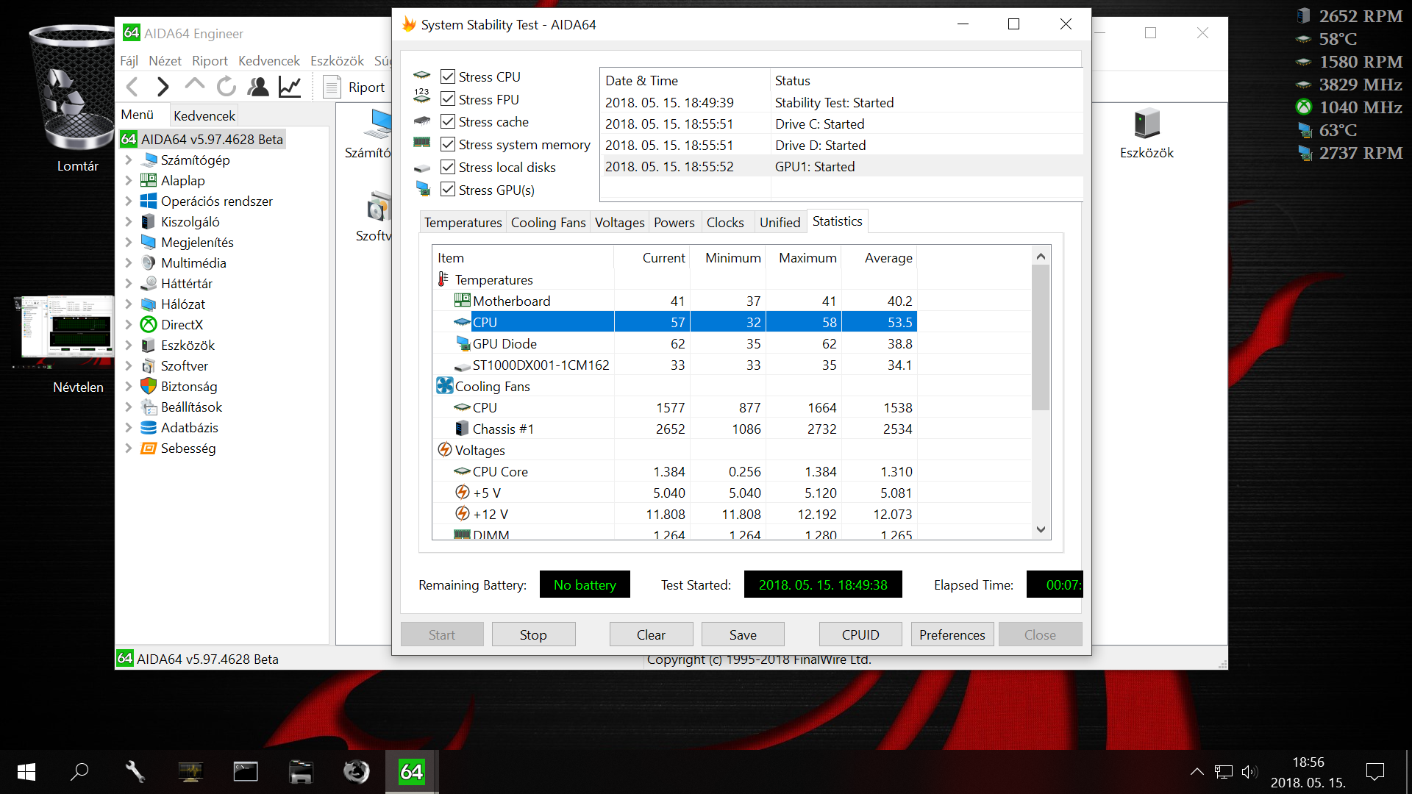Uncheck Stress CPU checkbox
The width and height of the screenshot is (1412, 794).
pos(448,76)
